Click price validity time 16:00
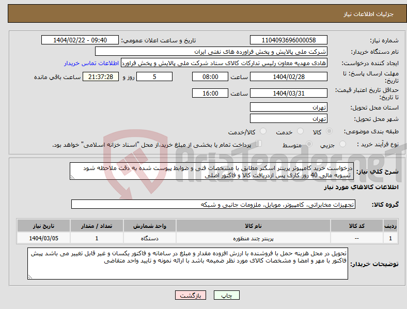 tap(210, 93)
